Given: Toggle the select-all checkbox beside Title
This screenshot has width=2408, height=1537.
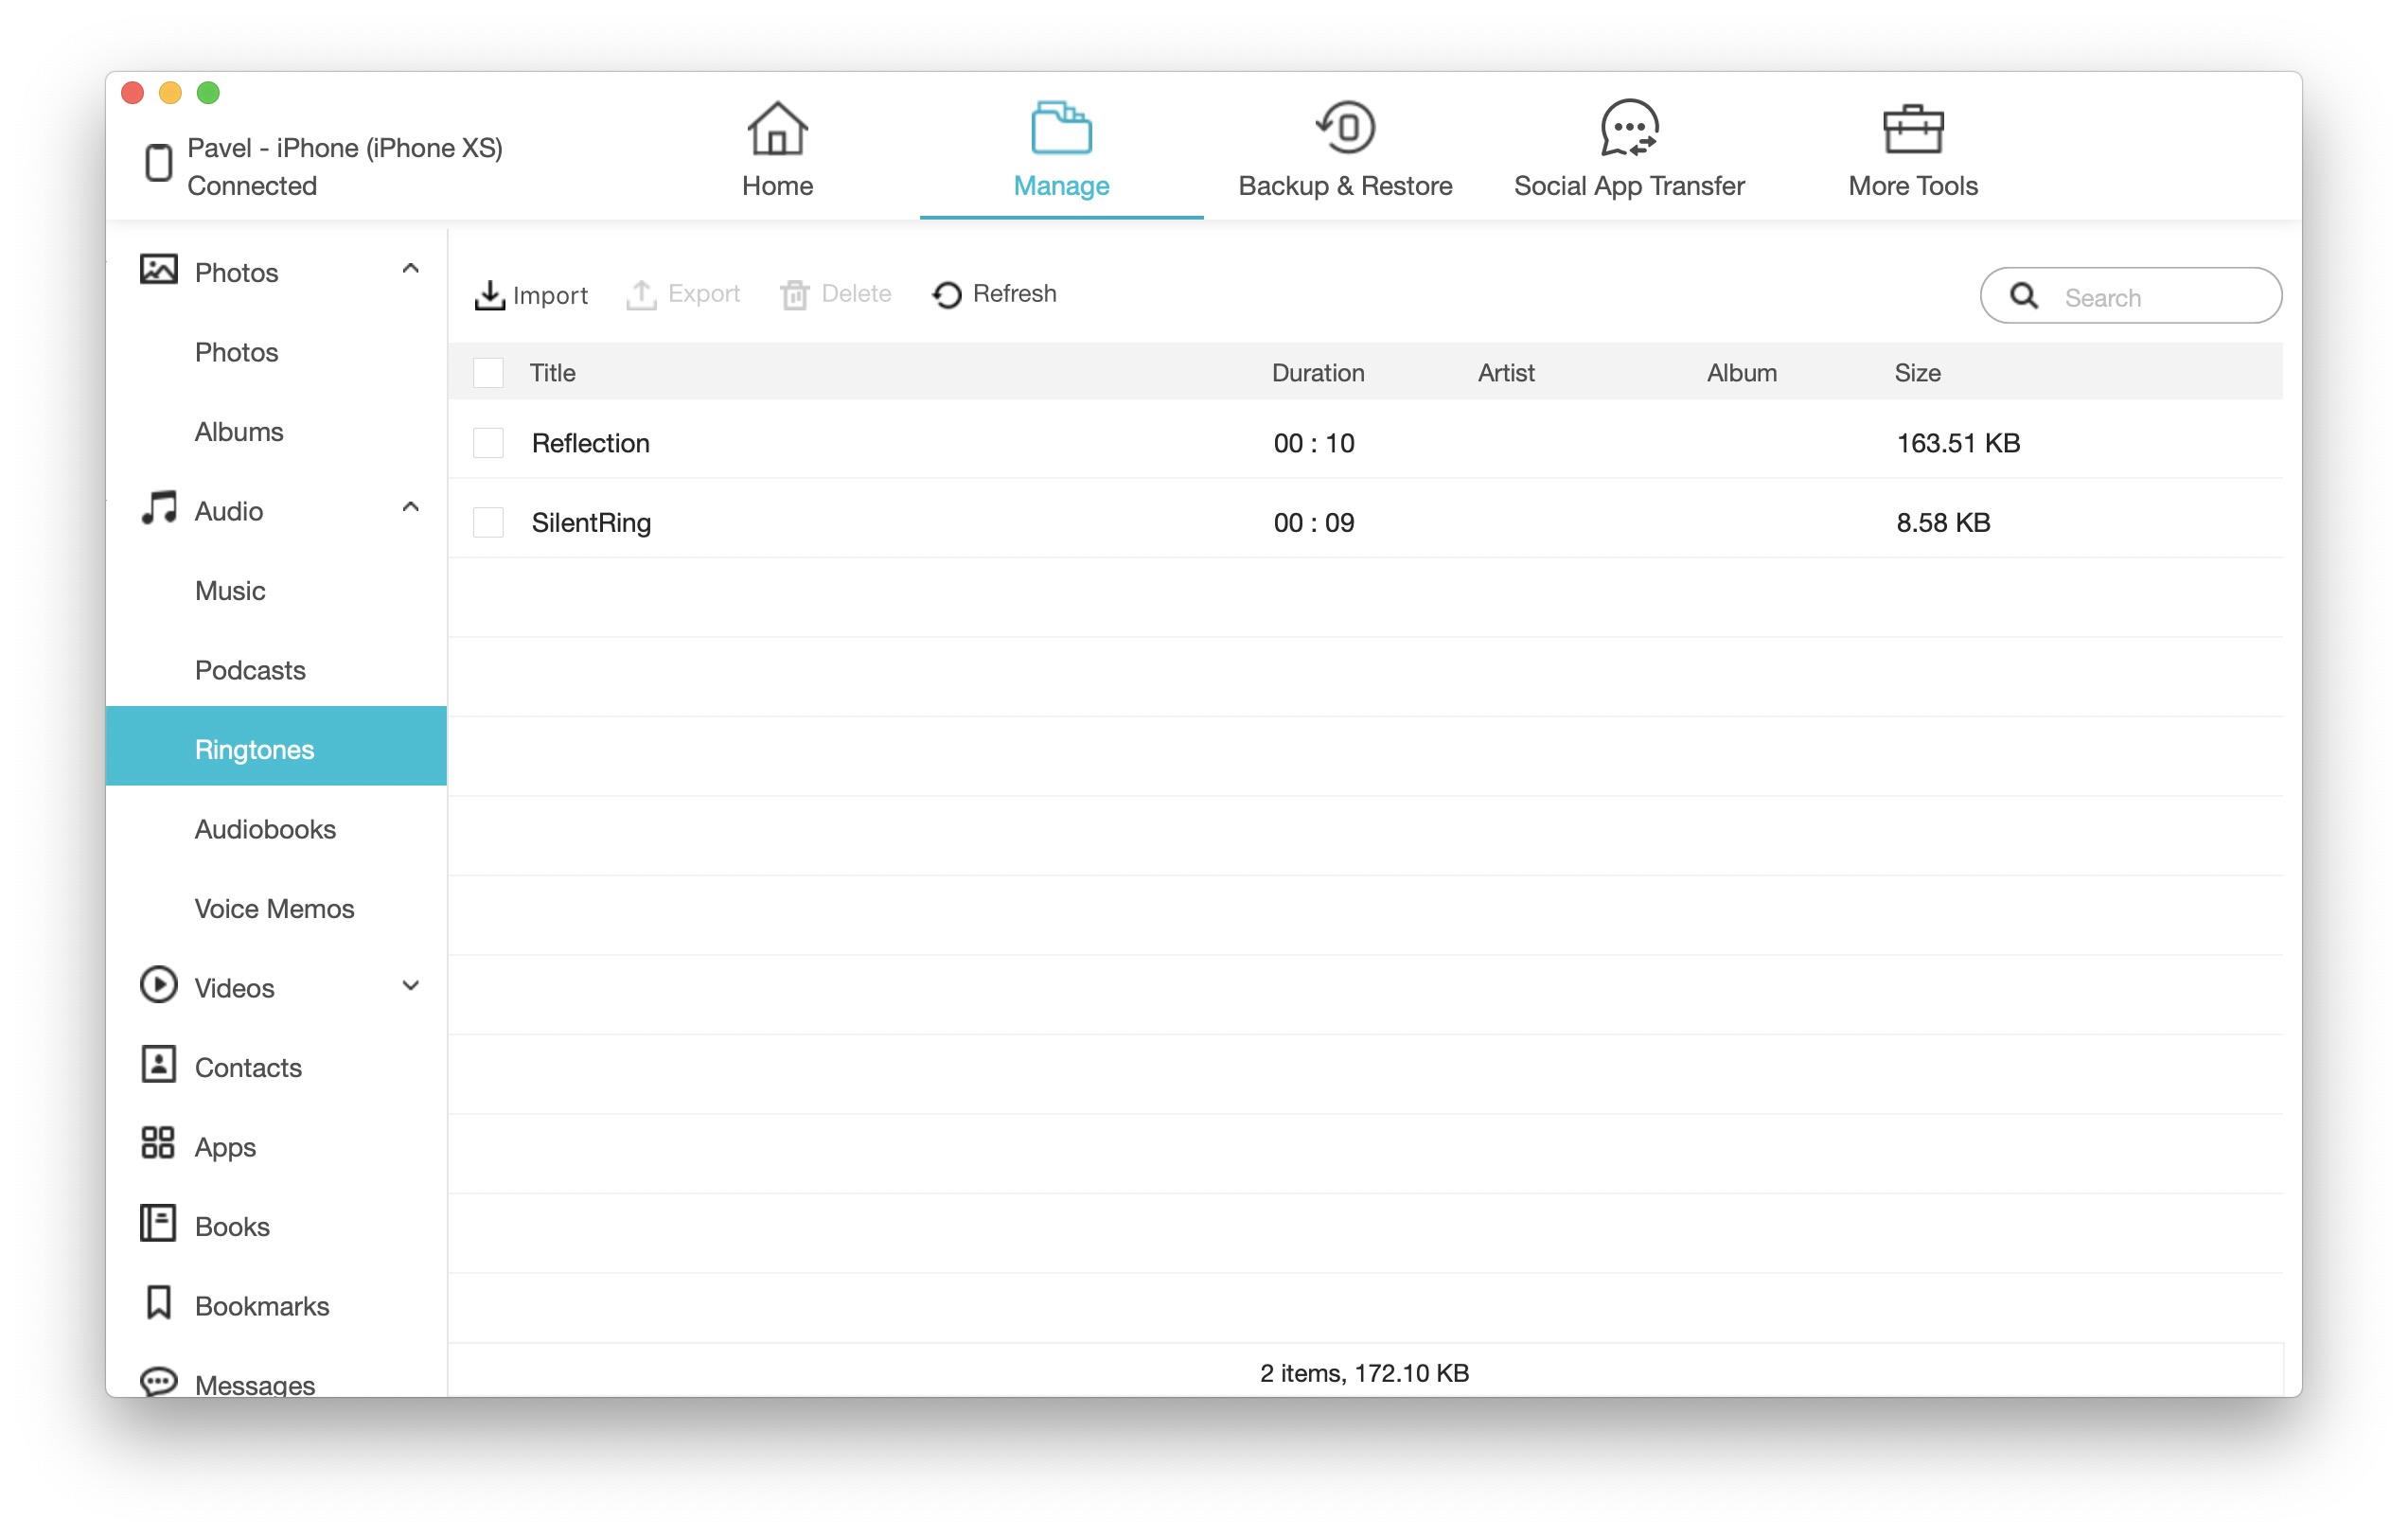Looking at the screenshot, I should click(x=488, y=373).
